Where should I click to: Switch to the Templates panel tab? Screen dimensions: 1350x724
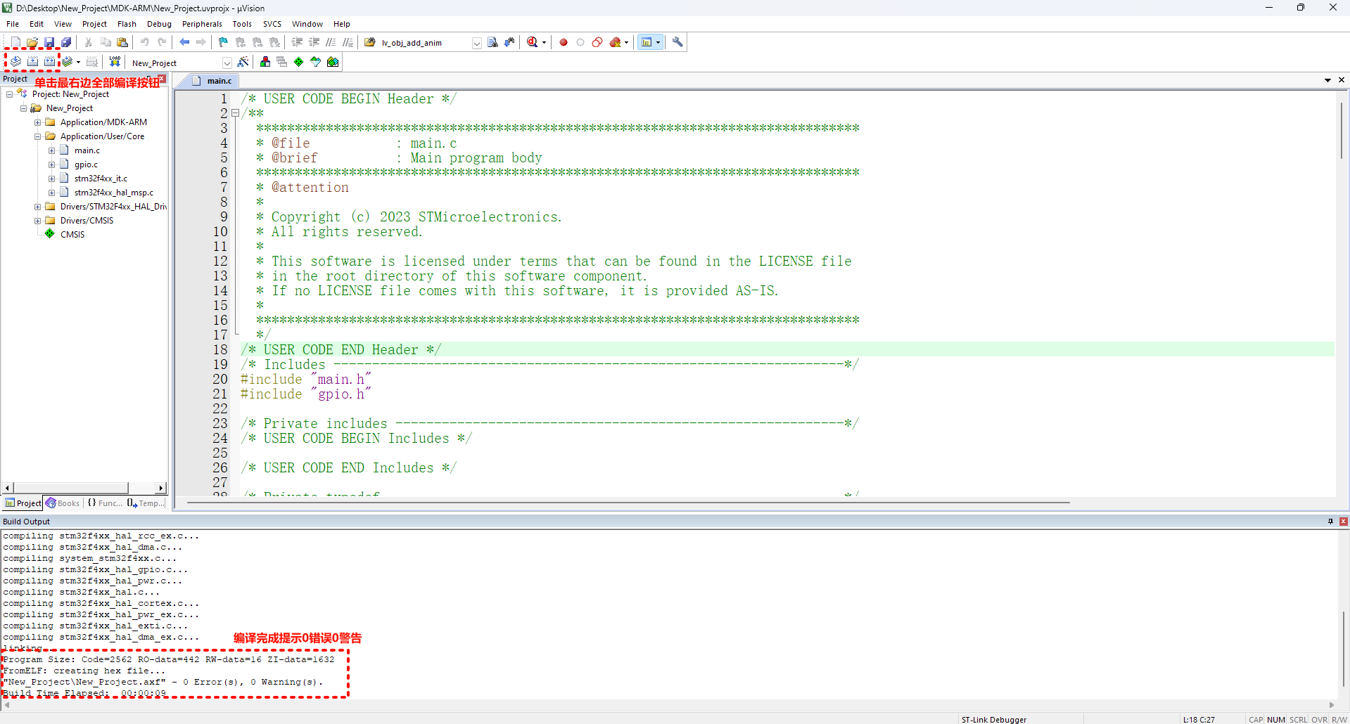coord(146,503)
